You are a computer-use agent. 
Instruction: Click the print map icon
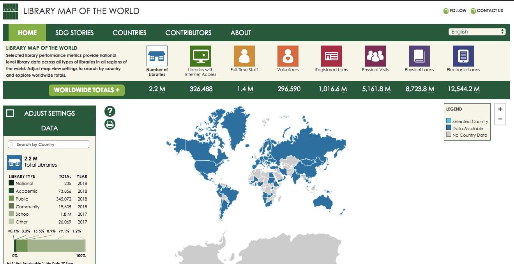pos(110,124)
